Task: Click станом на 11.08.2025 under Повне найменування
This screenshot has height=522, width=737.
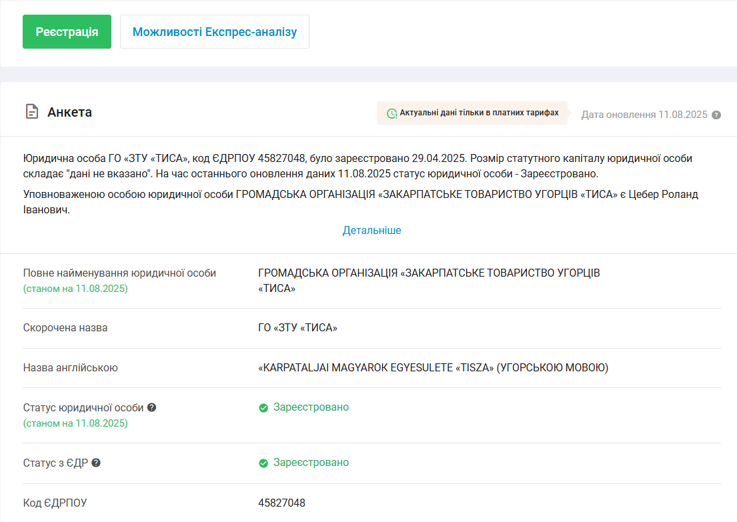Action: point(75,289)
